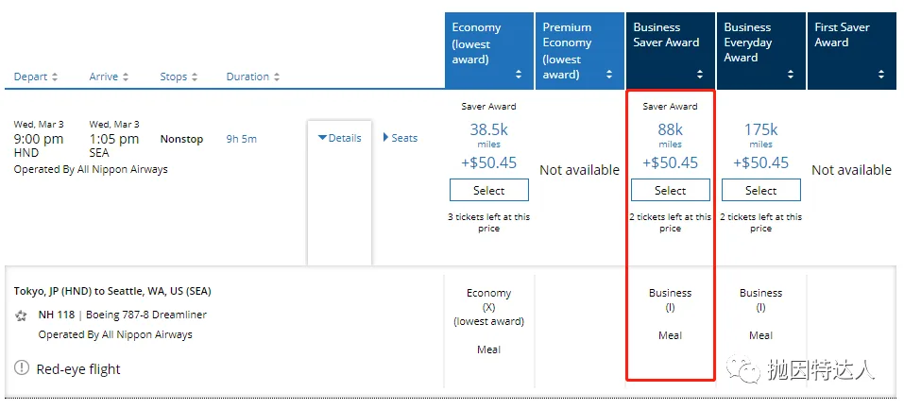The height and width of the screenshot is (409, 904).
Task: Click the 9:00 pm departure time
Action: pos(39,139)
